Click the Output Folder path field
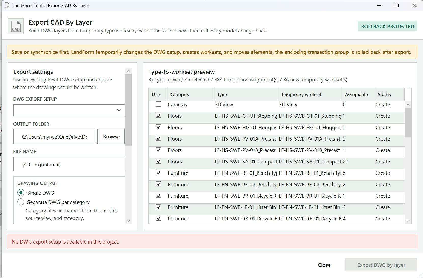Viewport: 423px width, 278px height. click(x=54, y=137)
